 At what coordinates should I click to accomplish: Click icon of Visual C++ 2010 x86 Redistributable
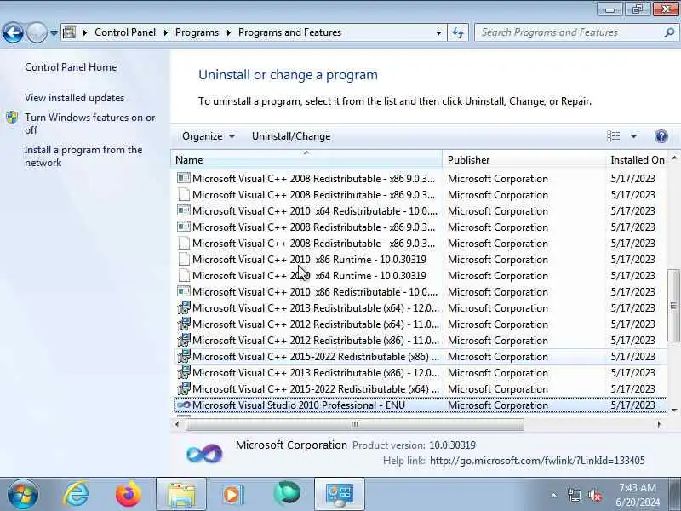184,291
